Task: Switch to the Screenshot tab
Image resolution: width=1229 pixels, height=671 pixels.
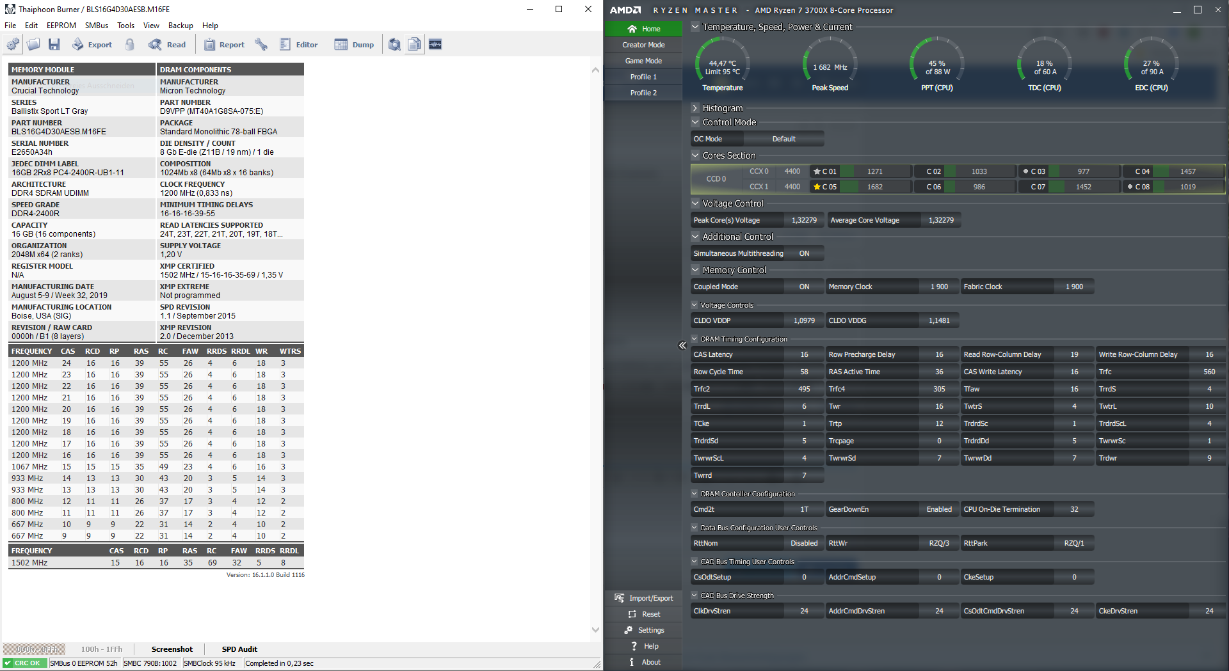Action: pos(172,649)
